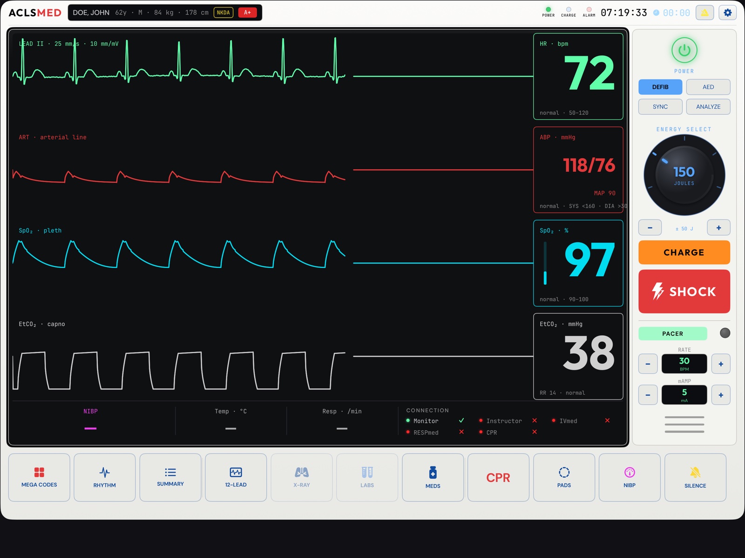Switch to DEFIB mode
This screenshot has height=558, width=745.
click(x=660, y=87)
